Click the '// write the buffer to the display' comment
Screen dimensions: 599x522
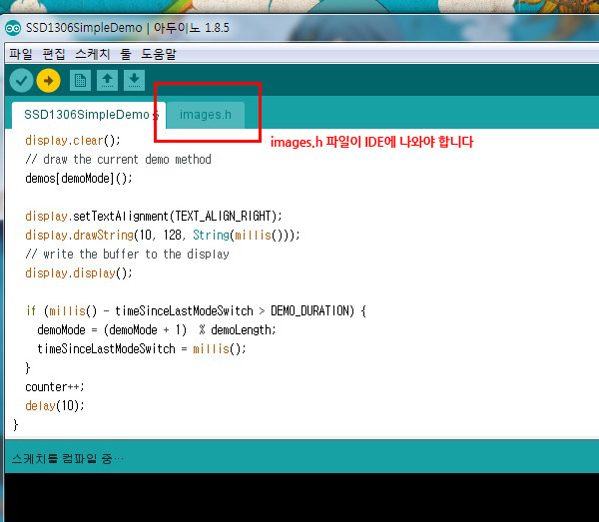coord(127,255)
